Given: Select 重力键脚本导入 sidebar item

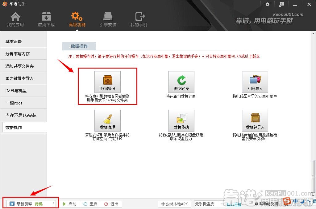Looking at the screenshot, I should tap(23, 78).
